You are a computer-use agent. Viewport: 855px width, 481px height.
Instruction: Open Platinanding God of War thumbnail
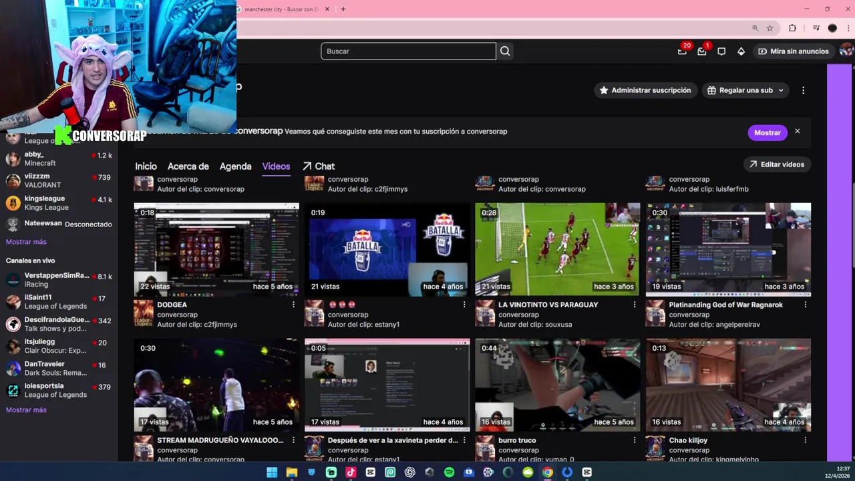click(x=728, y=249)
